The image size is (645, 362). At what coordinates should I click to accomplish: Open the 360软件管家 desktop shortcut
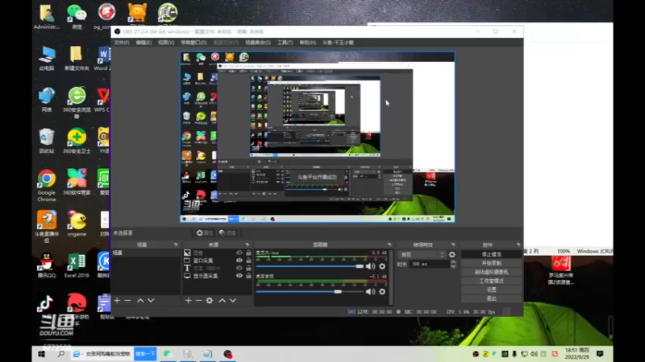tap(77, 182)
